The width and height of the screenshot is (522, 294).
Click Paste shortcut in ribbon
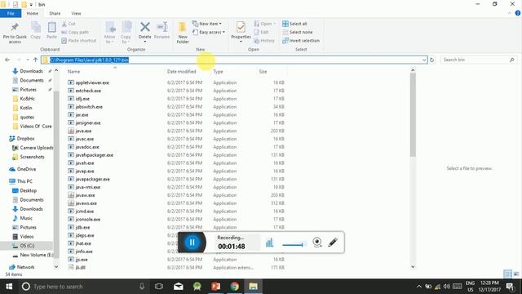tap(79, 41)
